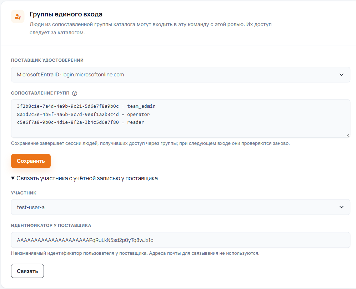Click the Связать button

point(27,271)
